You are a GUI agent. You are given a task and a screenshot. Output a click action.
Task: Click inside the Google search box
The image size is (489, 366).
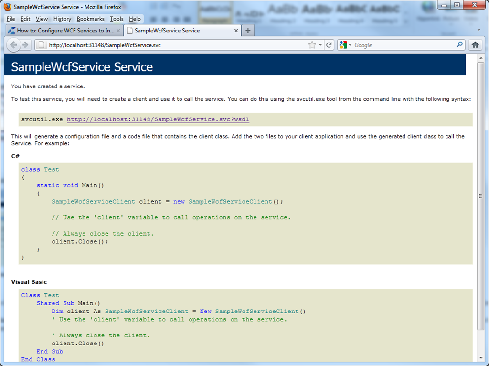coord(404,45)
